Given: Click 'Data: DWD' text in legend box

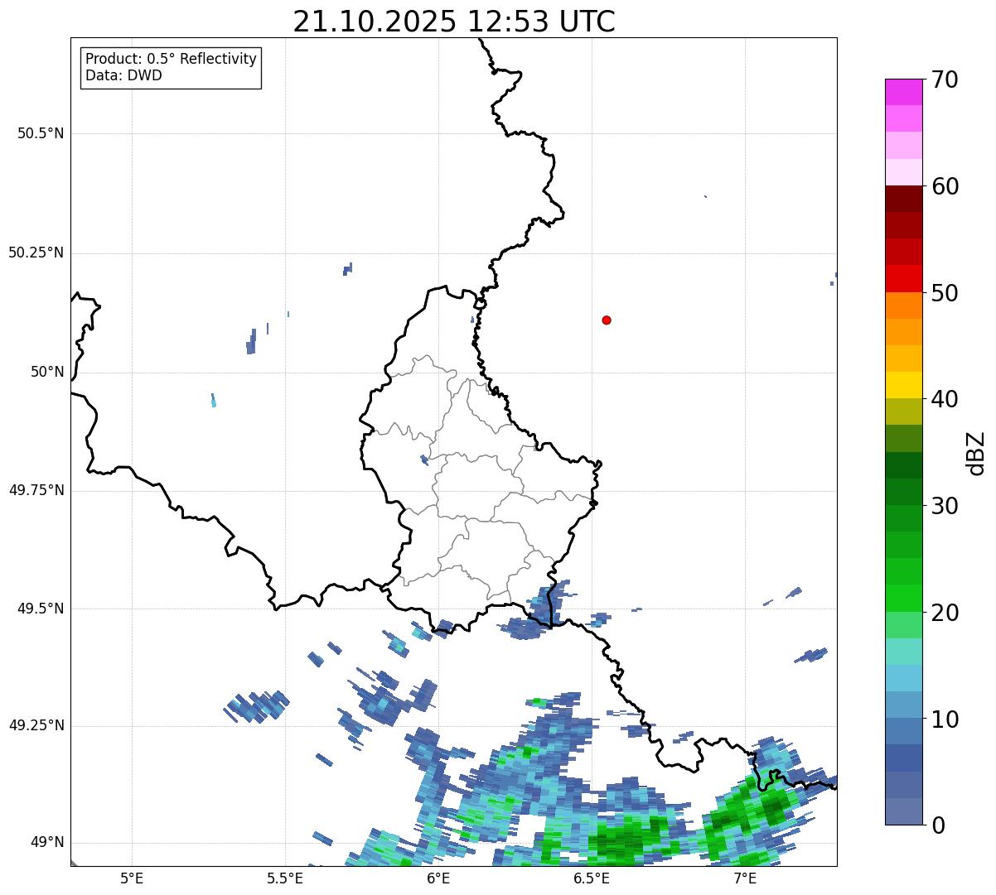Looking at the screenshot, I should pos(124,76).
